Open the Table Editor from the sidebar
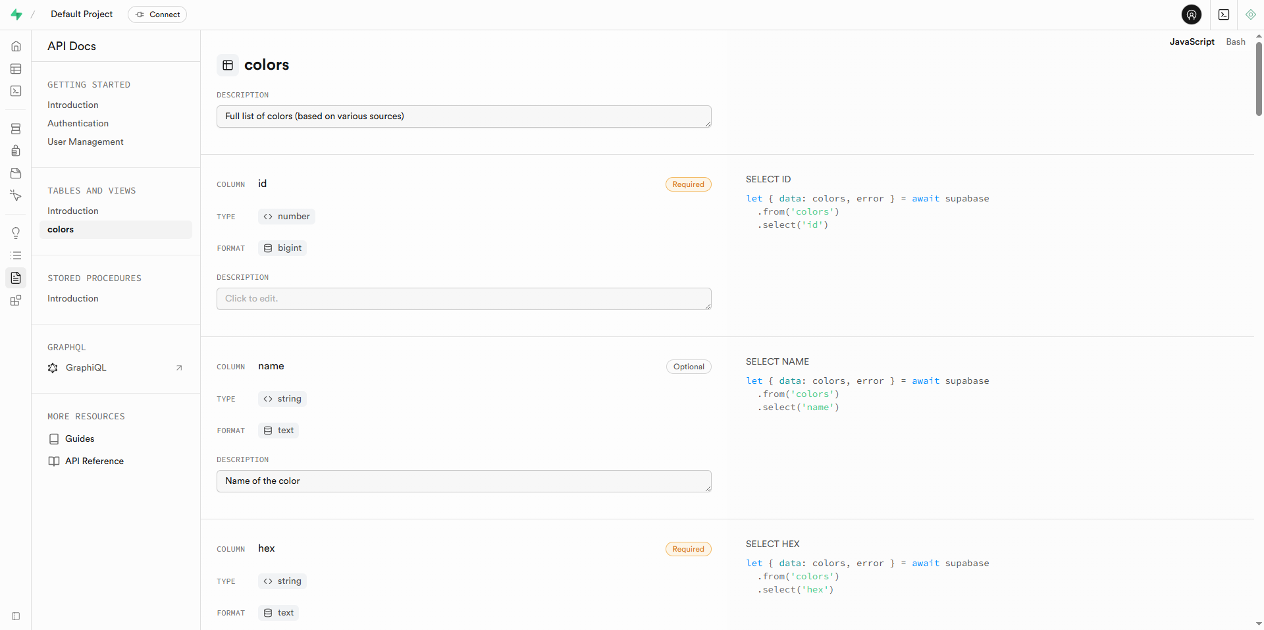Screen dimensions: 1264x630 16,68
